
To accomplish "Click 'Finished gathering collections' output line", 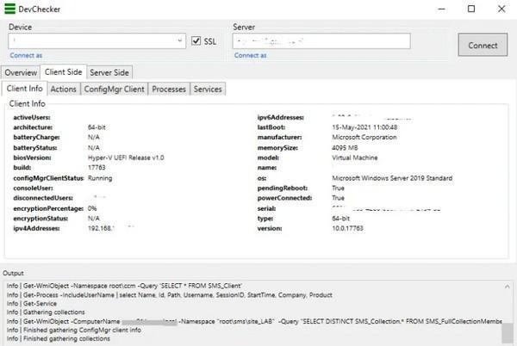I will (59, 338).
